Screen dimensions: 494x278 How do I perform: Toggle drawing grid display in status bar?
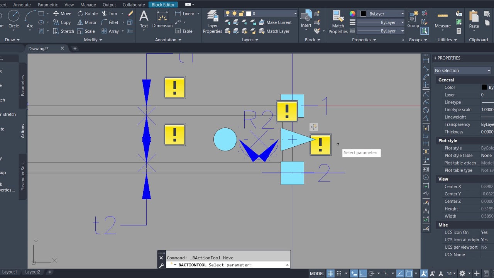(330, 273)
